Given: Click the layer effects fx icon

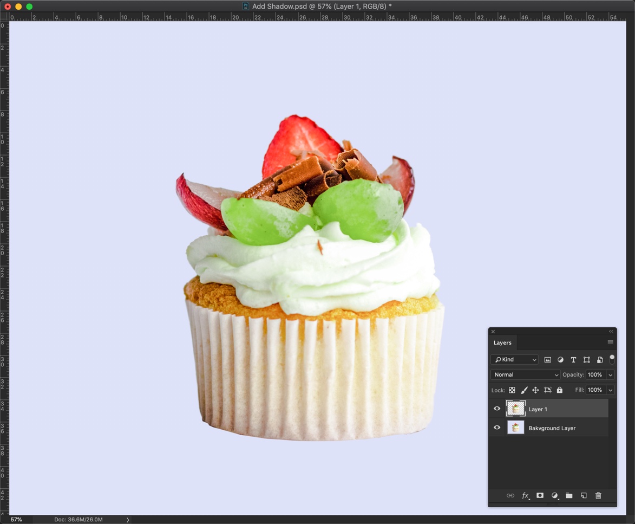Looking at the screenshot, I should click(525, 495).
